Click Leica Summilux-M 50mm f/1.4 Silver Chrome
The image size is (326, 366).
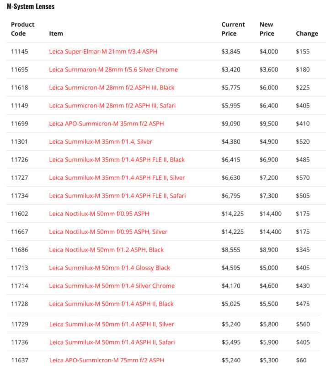[112, 286]
